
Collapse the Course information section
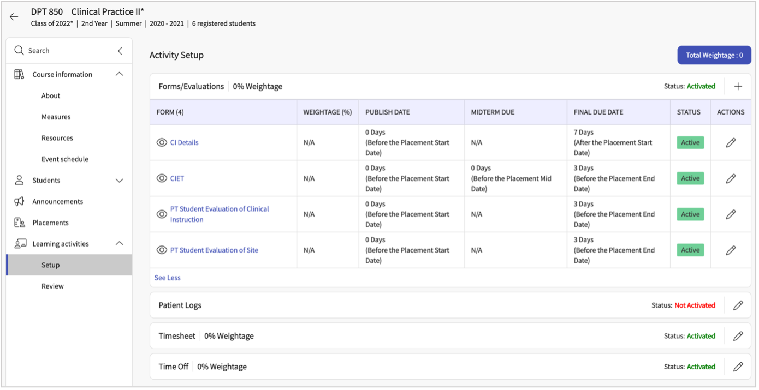coord(120,74)
